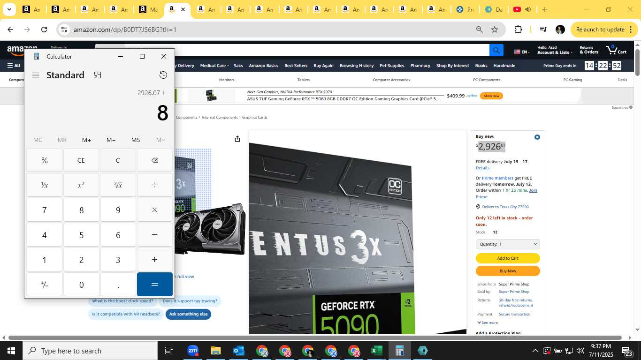Click the divide operator in Calculator

click(x=155, y=185)
